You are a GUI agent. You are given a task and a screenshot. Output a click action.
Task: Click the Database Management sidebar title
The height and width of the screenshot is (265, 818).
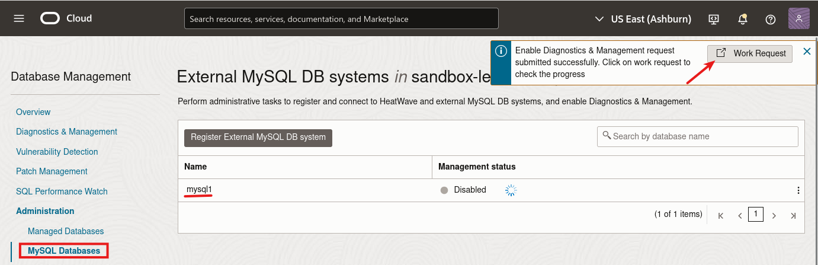71,76
